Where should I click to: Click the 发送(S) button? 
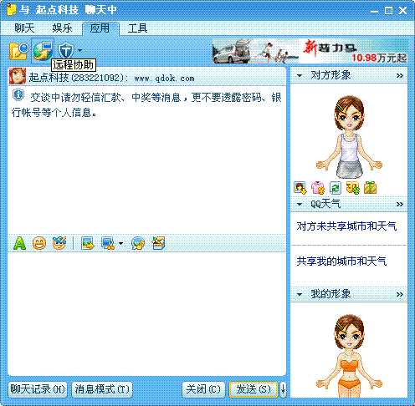pos(254,389)
